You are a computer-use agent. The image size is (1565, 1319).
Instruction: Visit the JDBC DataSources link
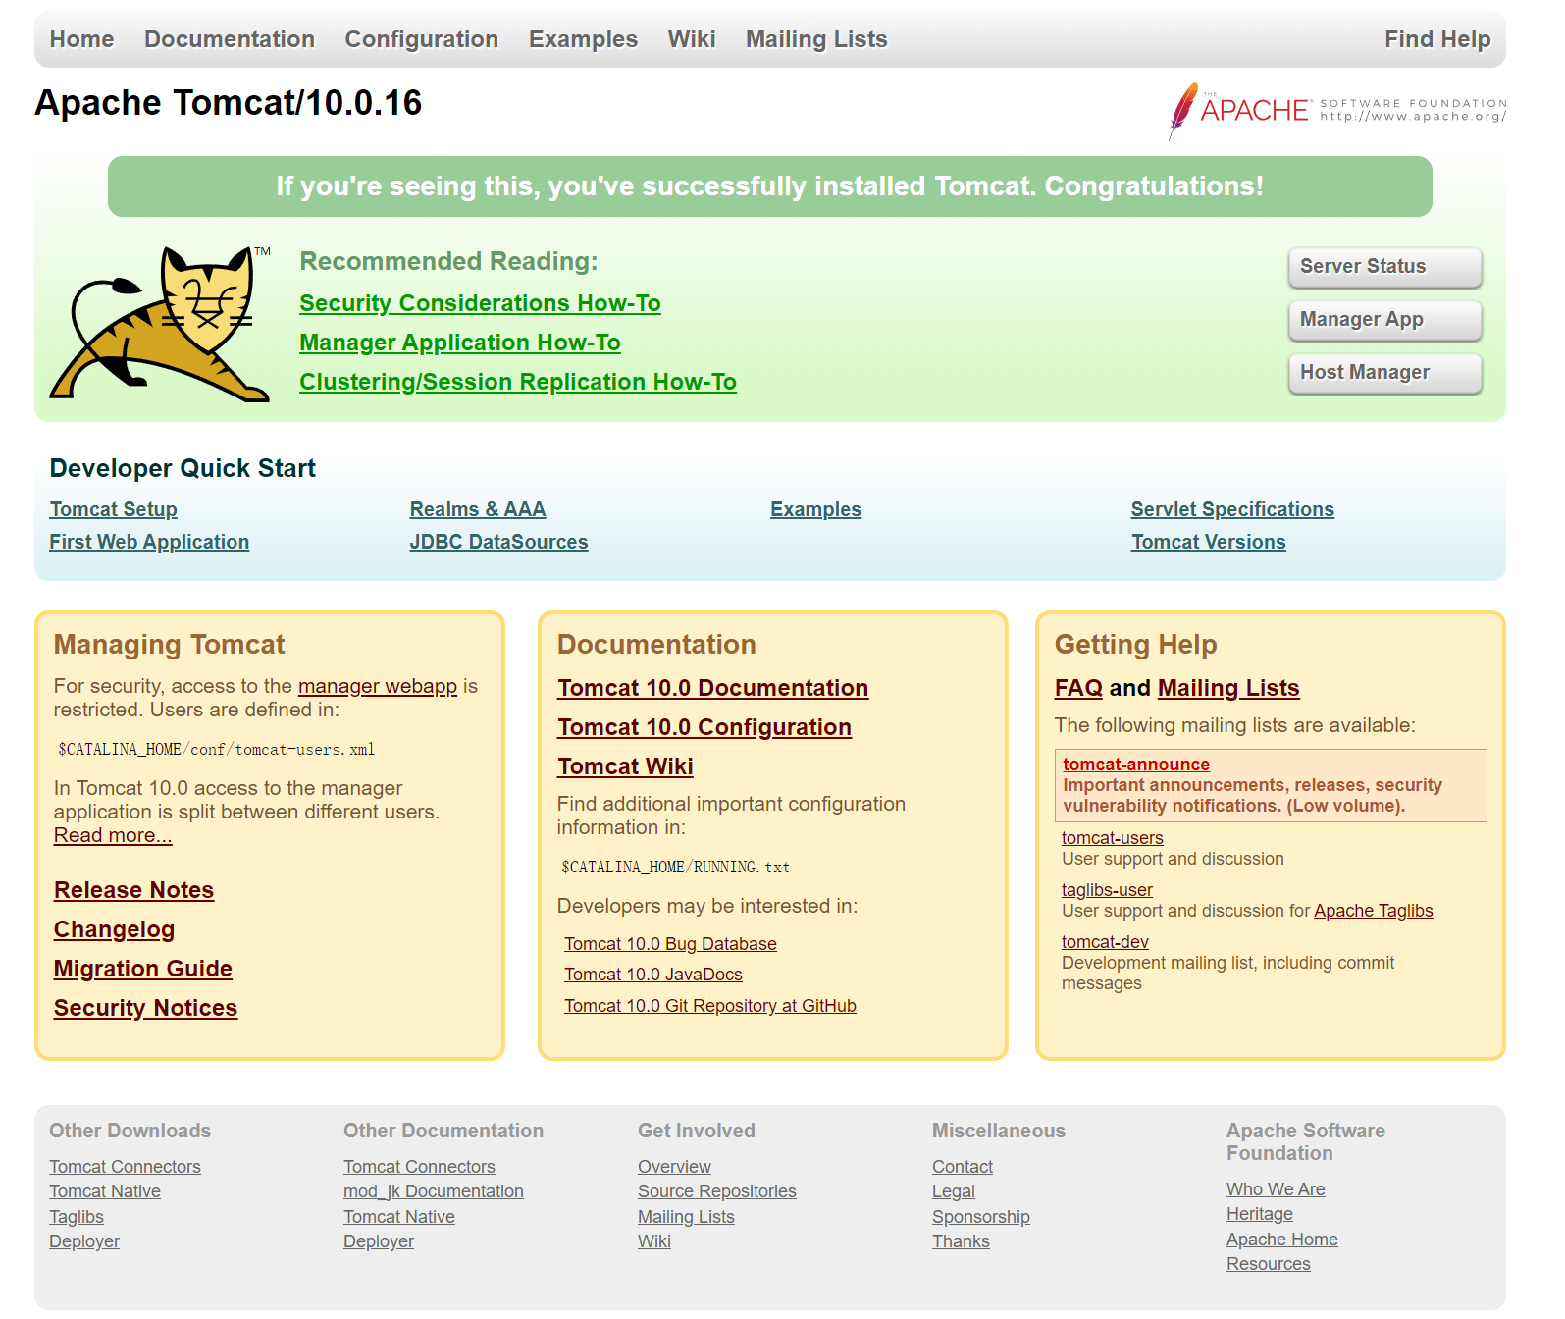(x=499, y=542)
